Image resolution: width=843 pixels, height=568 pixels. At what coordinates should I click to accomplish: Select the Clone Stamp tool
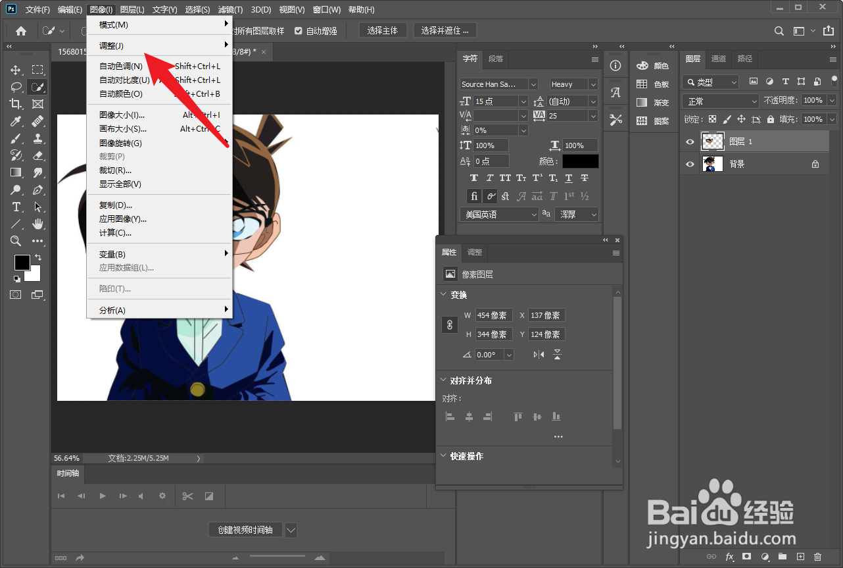click(37, 138)
